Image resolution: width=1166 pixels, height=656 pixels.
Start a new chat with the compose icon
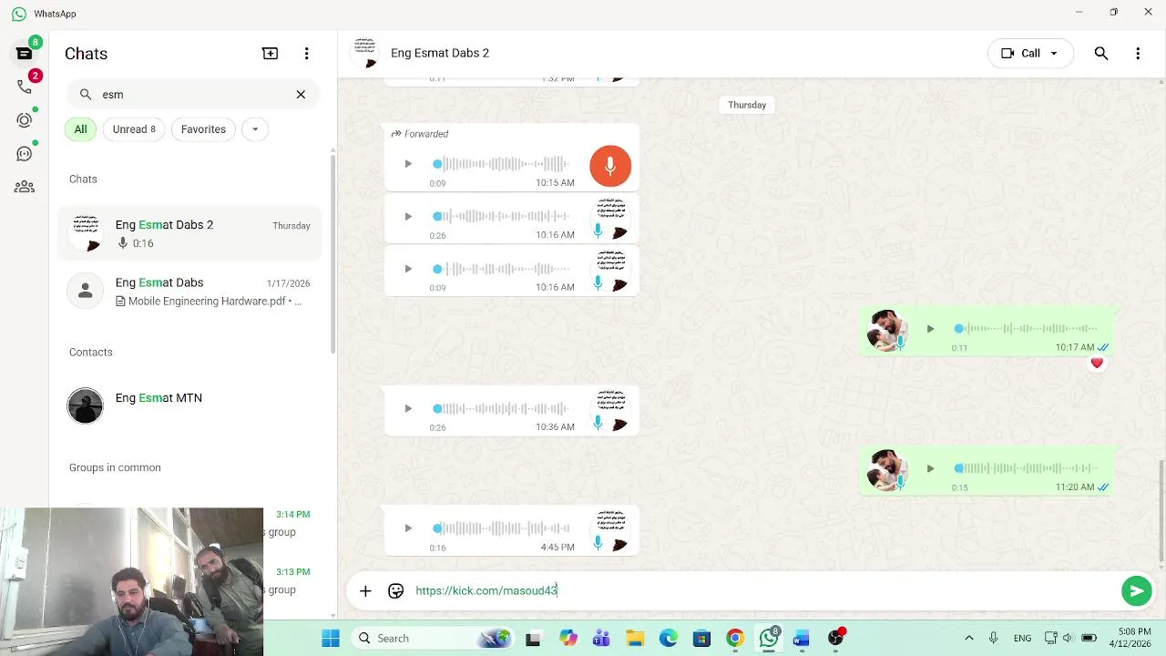(271, 54)
